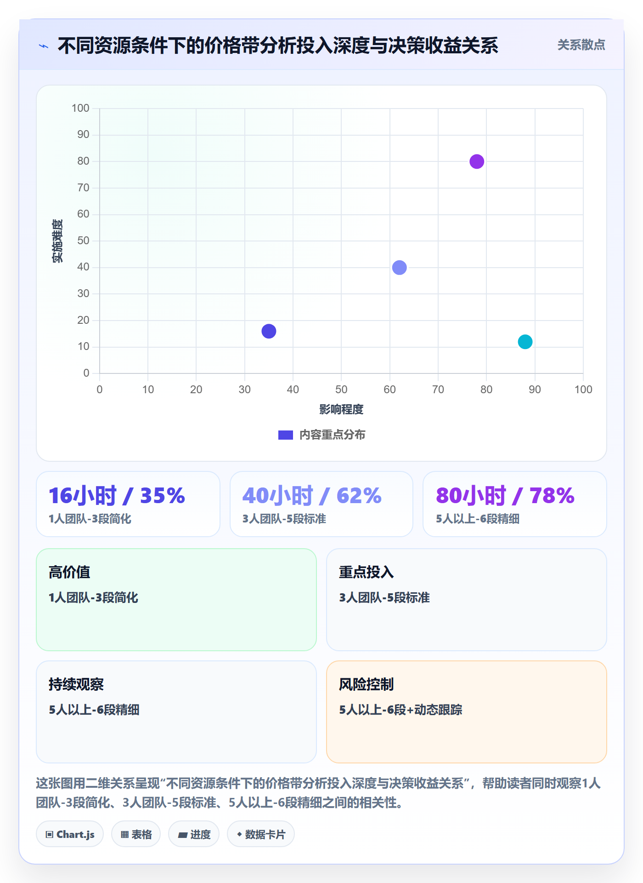Click the 持续观察 quadrant card
The height and width of the screenshot is (883, 643).
point(176,712)
